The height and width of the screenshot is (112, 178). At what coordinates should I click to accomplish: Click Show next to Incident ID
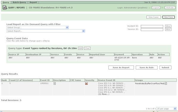tap(168, 26)
